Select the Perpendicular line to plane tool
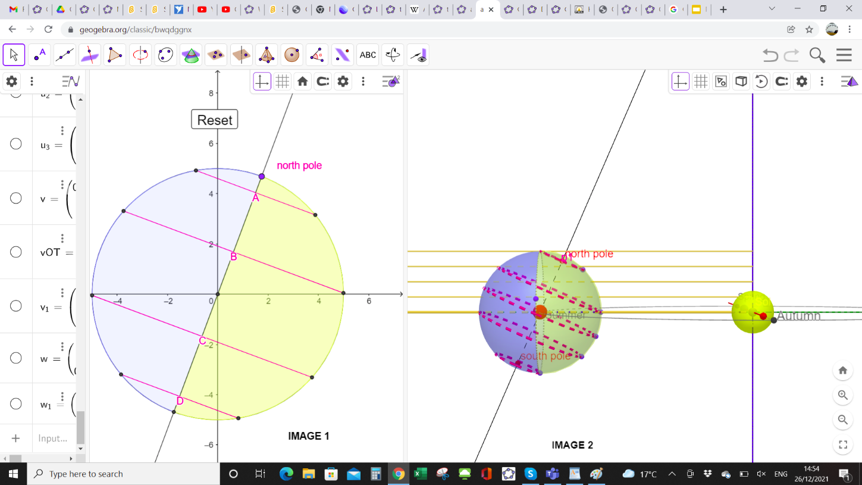 click(x=90, y=55)
